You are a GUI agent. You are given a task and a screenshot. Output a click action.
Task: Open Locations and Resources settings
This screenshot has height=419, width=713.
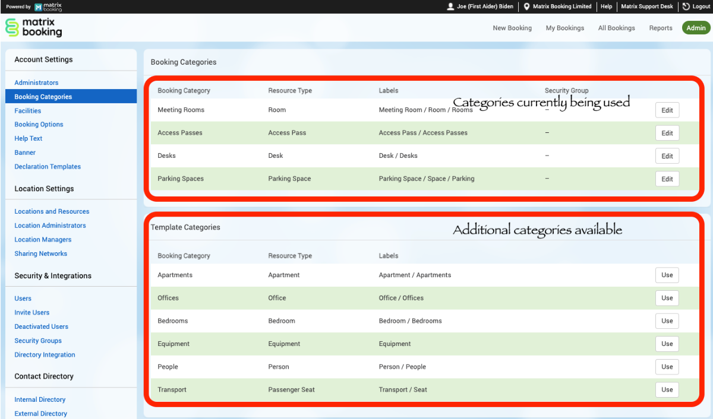pyautogui.click(x=52, y=211)
